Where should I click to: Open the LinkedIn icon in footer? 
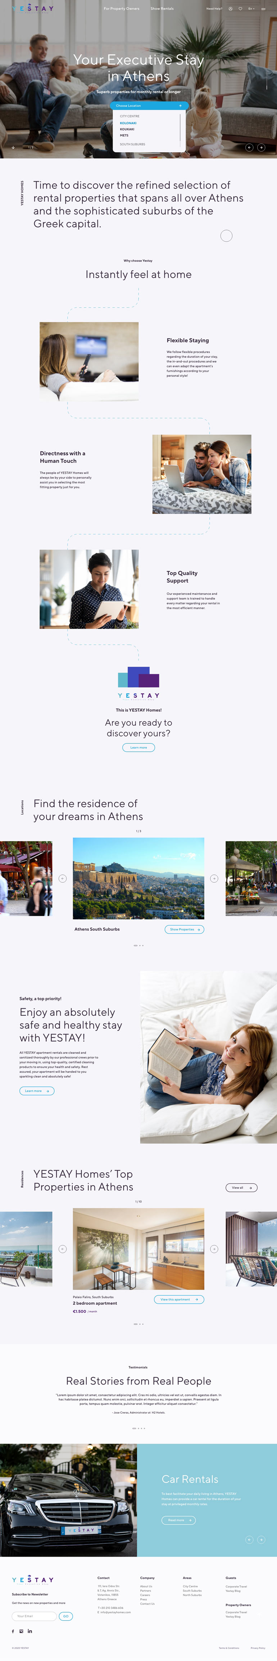coord(29,1631)
